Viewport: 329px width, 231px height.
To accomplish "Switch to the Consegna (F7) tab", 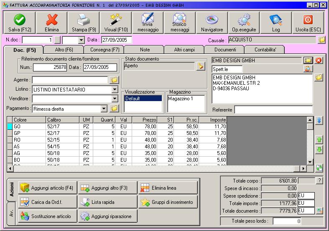I will [105, 50].
